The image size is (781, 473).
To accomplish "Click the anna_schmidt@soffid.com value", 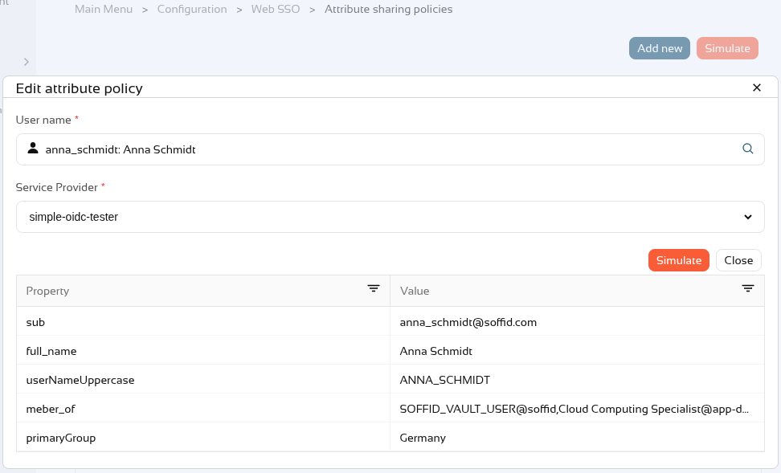I will [x=468, y=322].
